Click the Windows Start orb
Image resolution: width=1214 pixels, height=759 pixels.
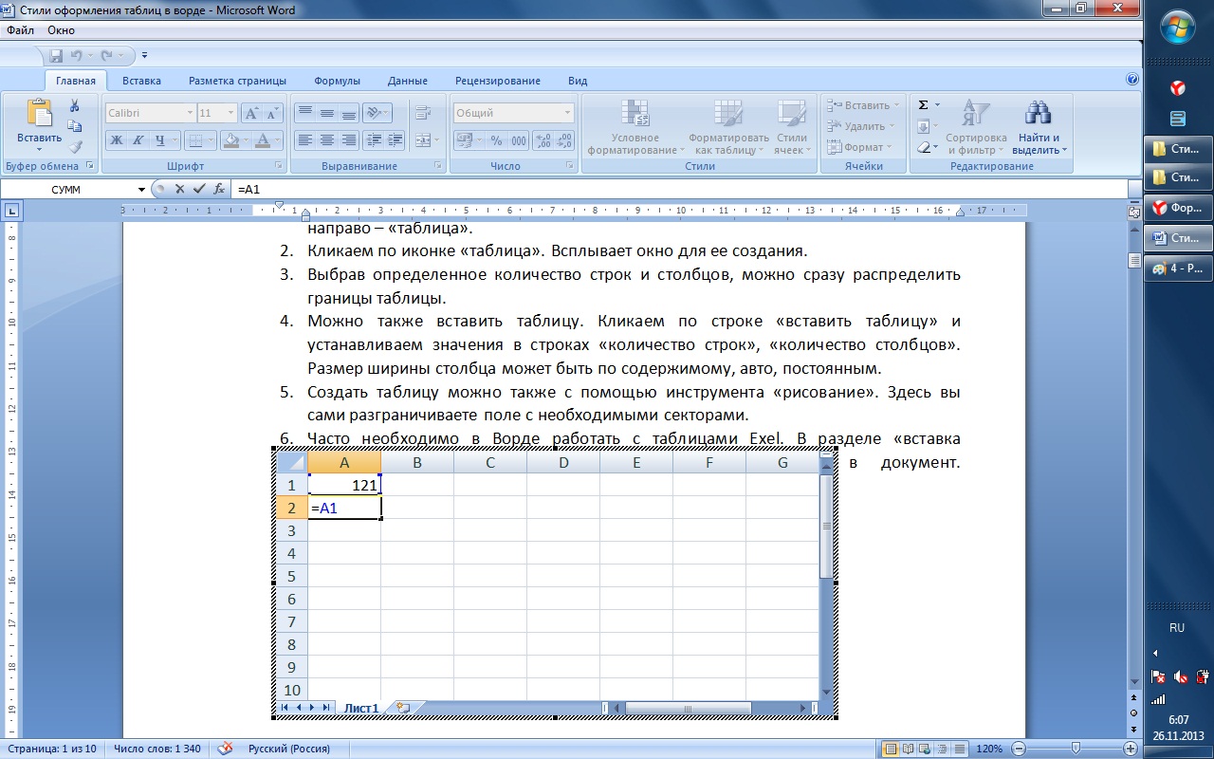click(1177, 28)
